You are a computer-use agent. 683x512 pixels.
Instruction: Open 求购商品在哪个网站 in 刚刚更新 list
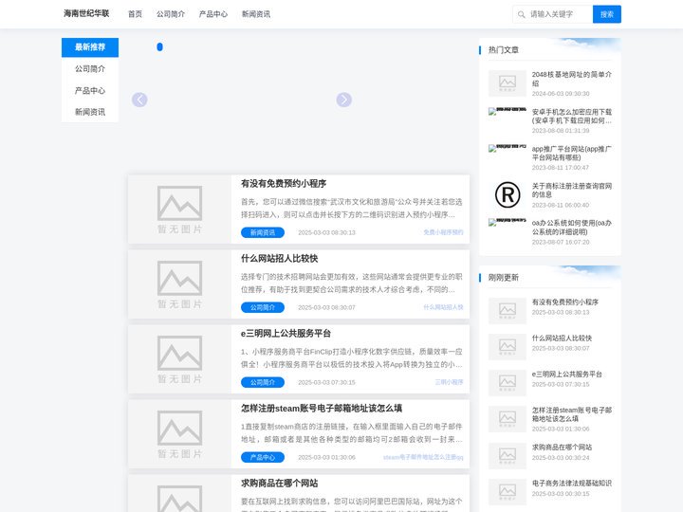coord(562,448)
